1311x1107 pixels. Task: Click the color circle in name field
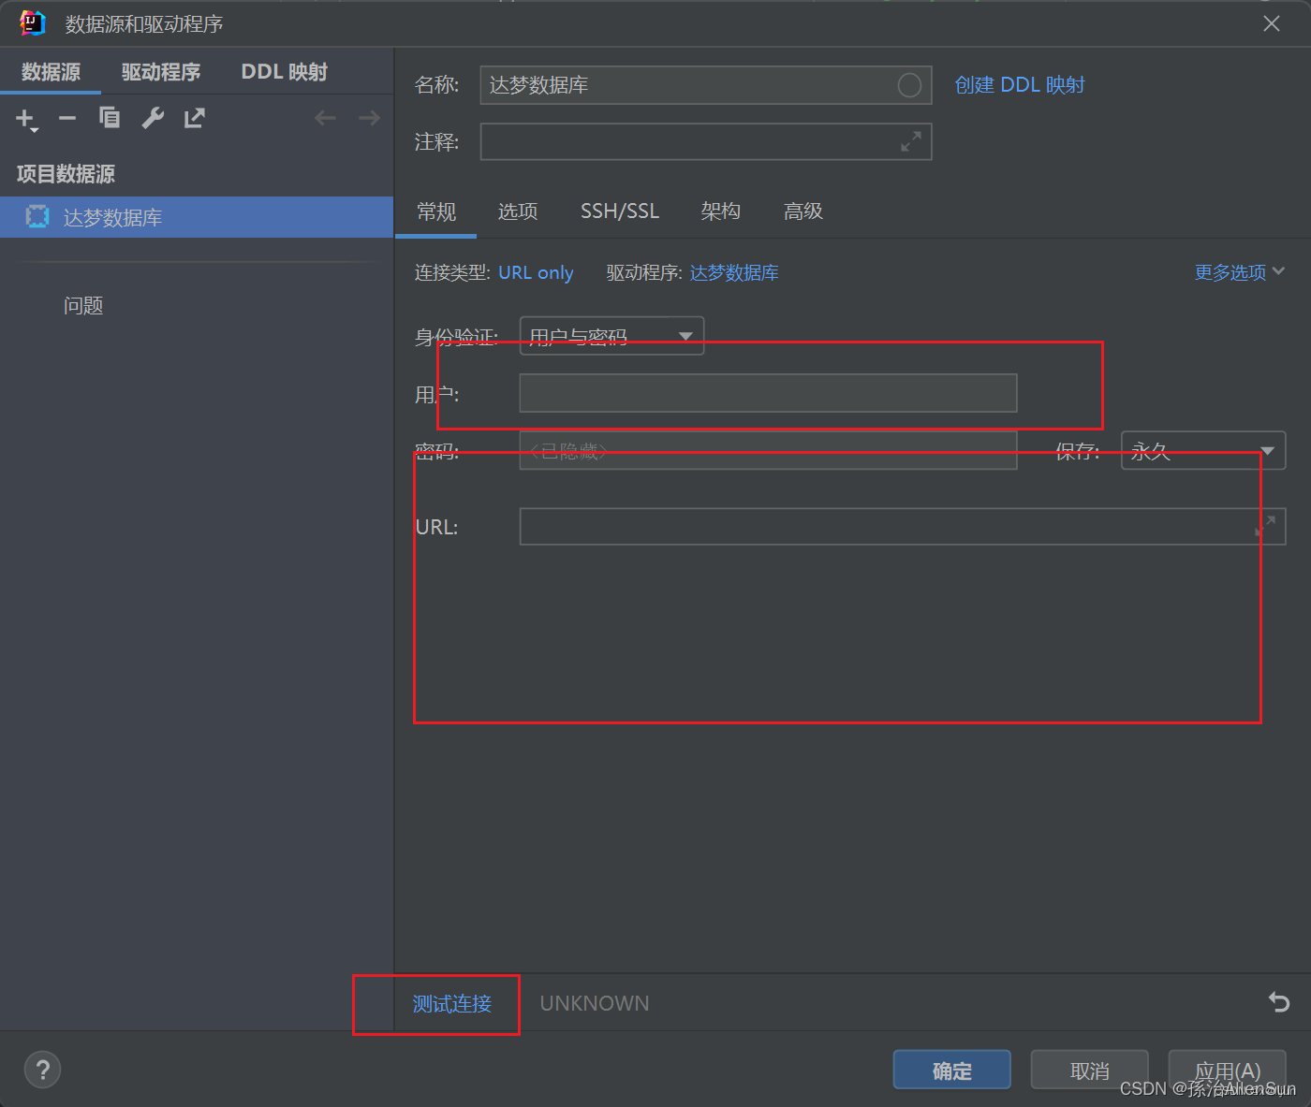[x=909, y=85]
